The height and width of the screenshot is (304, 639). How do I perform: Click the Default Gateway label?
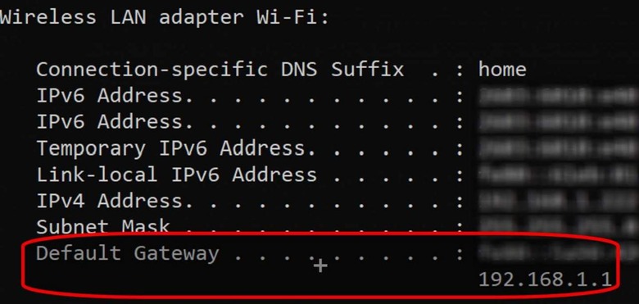point(128,254)
